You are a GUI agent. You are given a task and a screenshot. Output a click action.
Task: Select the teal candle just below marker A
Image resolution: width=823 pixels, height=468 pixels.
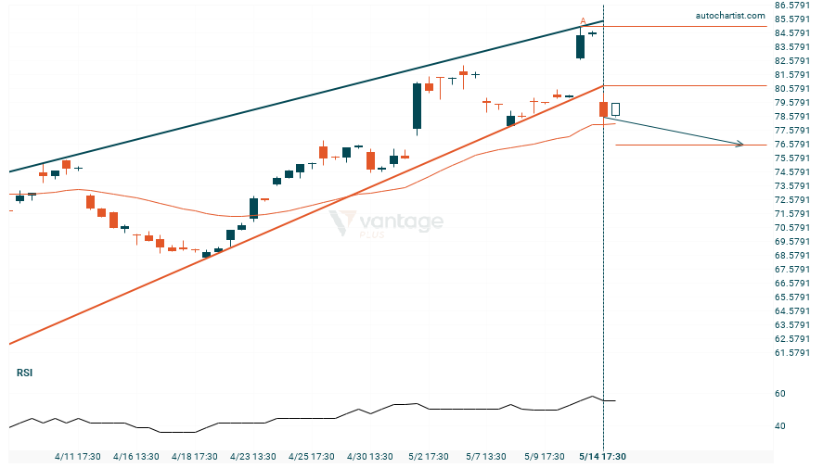tap(581, 46)
